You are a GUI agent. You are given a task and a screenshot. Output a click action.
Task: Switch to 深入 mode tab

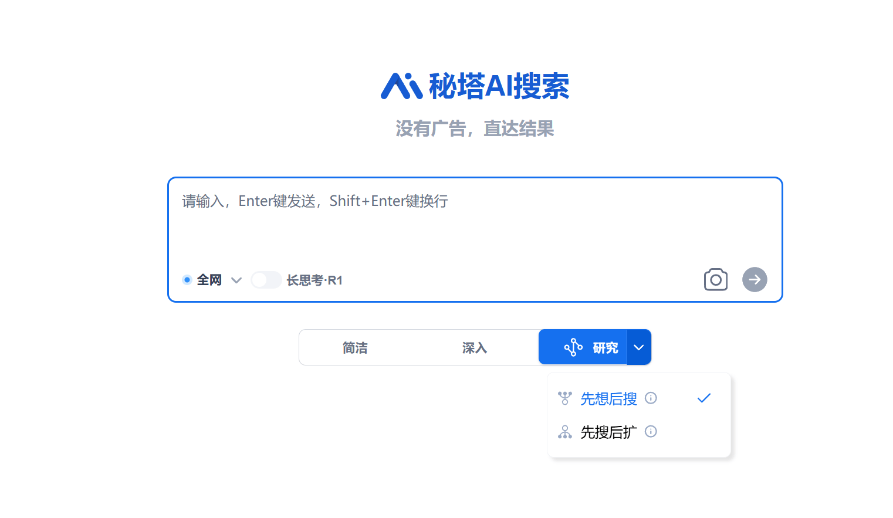click(475, 348)
